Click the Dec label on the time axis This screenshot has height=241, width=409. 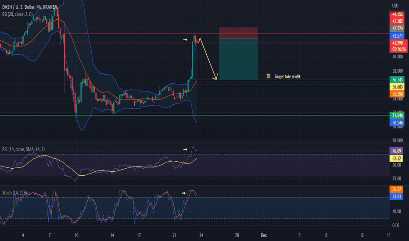264,235
